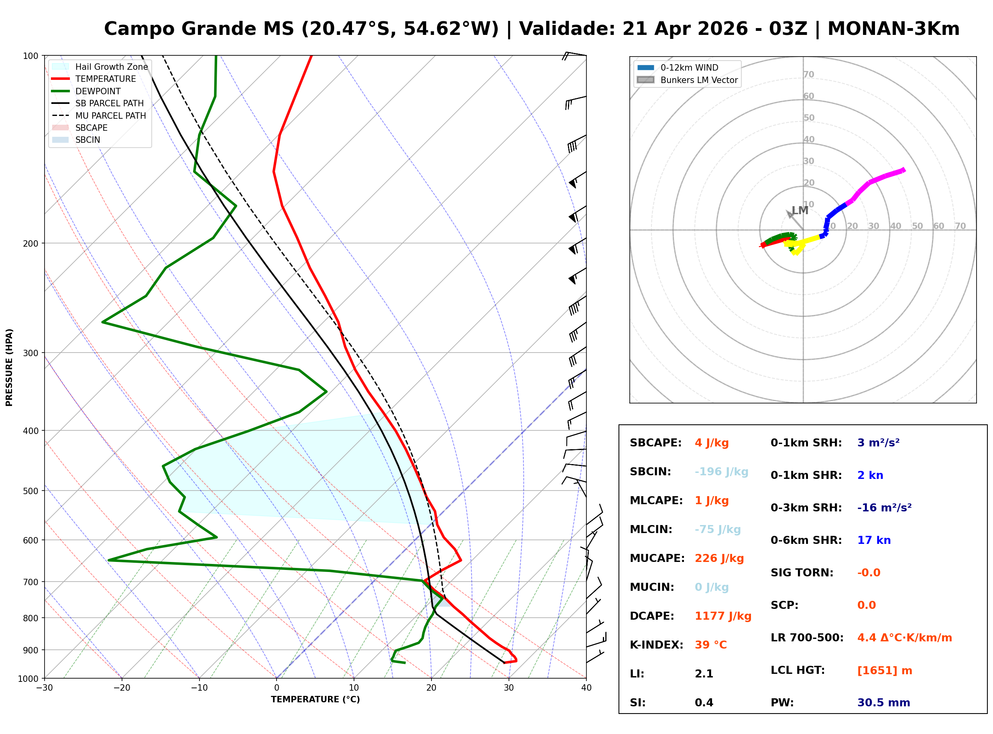Click the SBCIN legend swatch
The height and width of the screenshot is (734, 993).
pos(61,140)
